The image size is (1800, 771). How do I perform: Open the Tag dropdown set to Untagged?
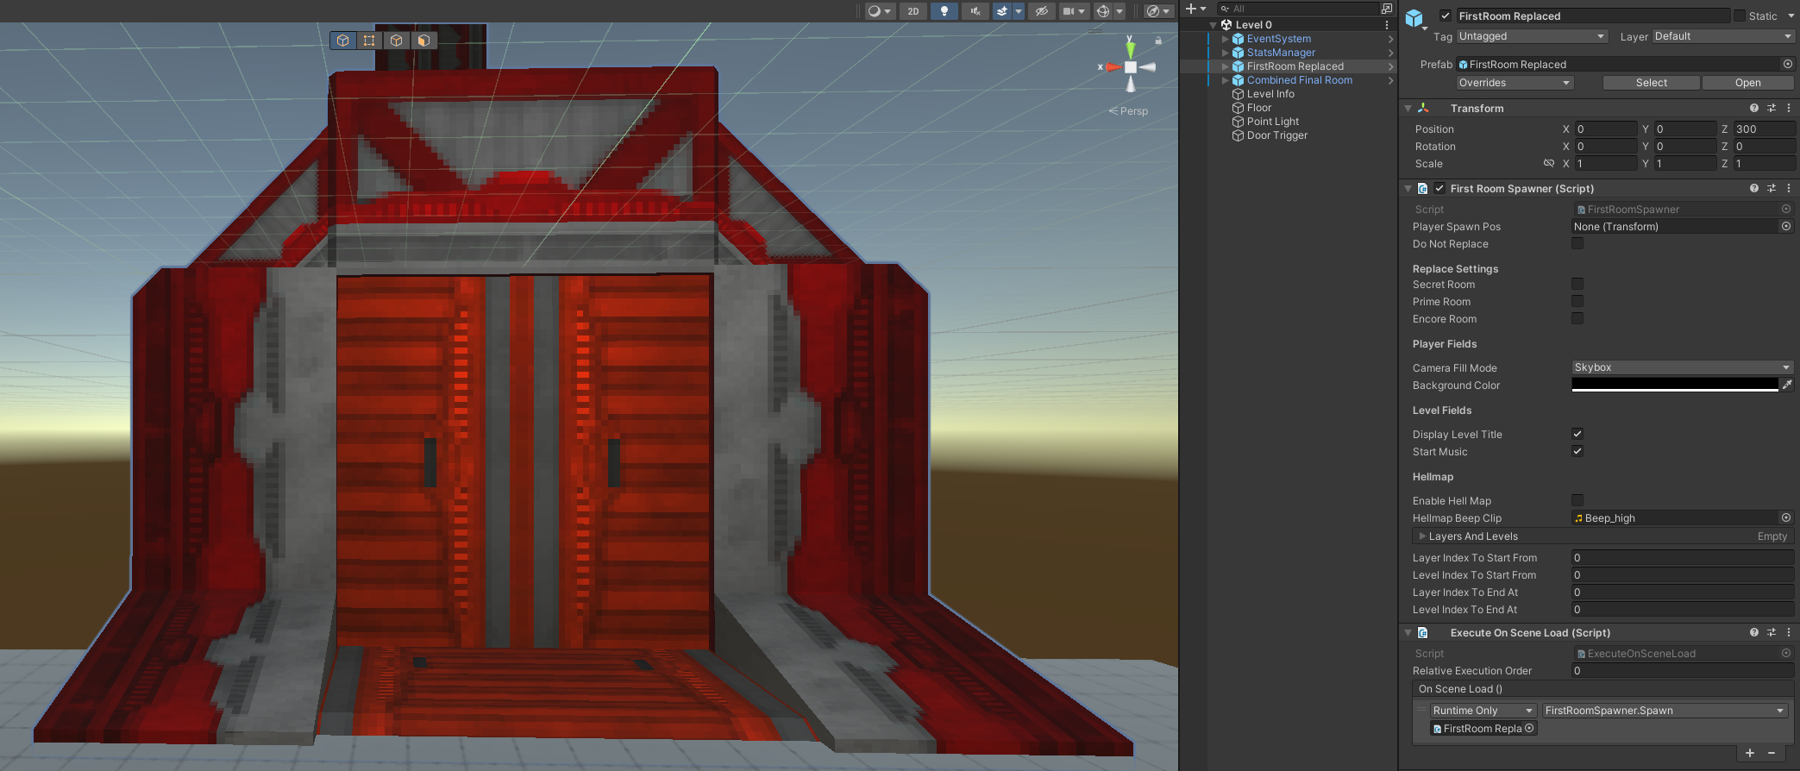click(x=1531, y=36)
